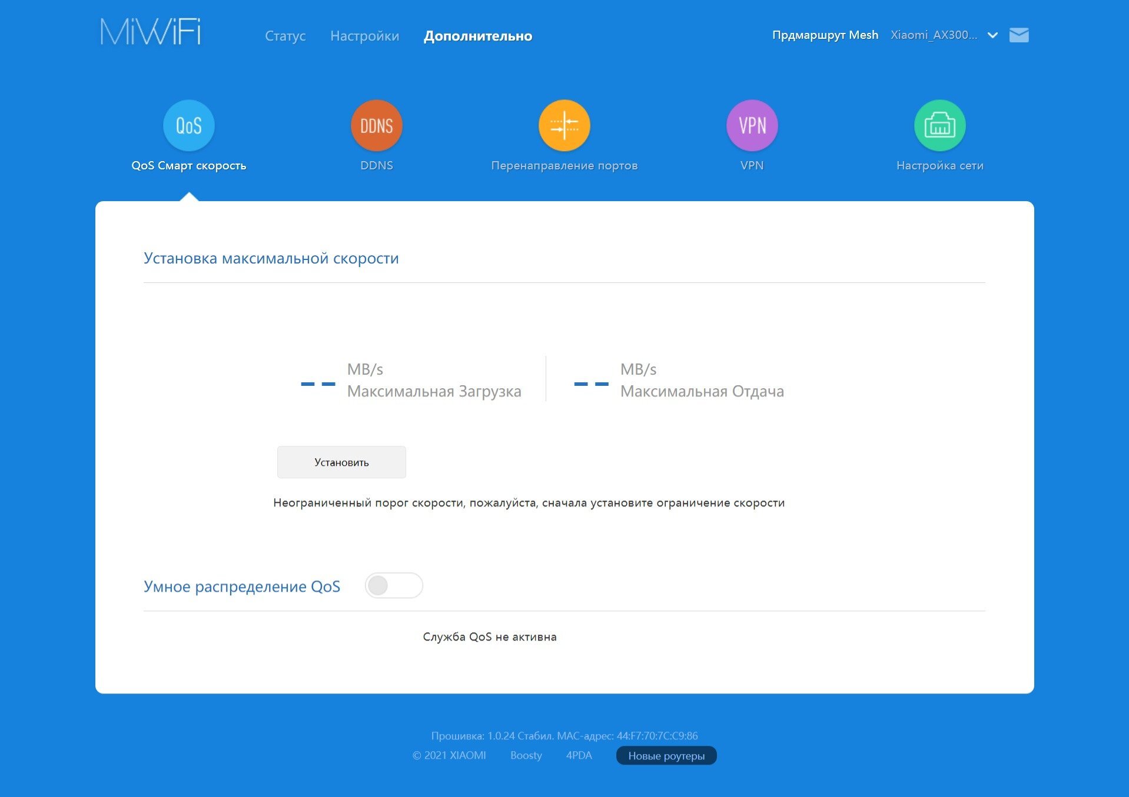Viewport: 1129px width, 797px height.
Task: Click the Прдмаршрут Mesh label
Action: (x=825, y=35)
